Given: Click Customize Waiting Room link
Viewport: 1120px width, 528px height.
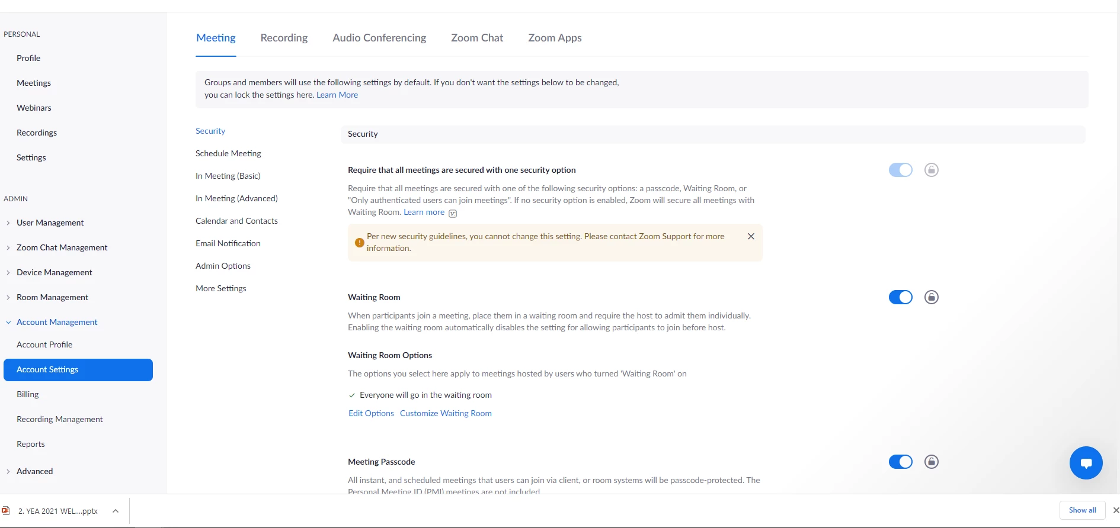Looking at the screenshot, I should pos(446,413).
